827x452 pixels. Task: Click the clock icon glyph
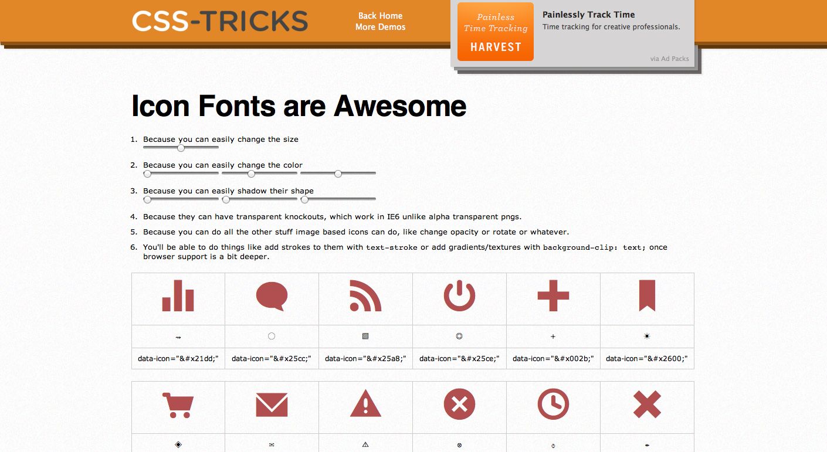pyautogui.click(x=553, y=405)
